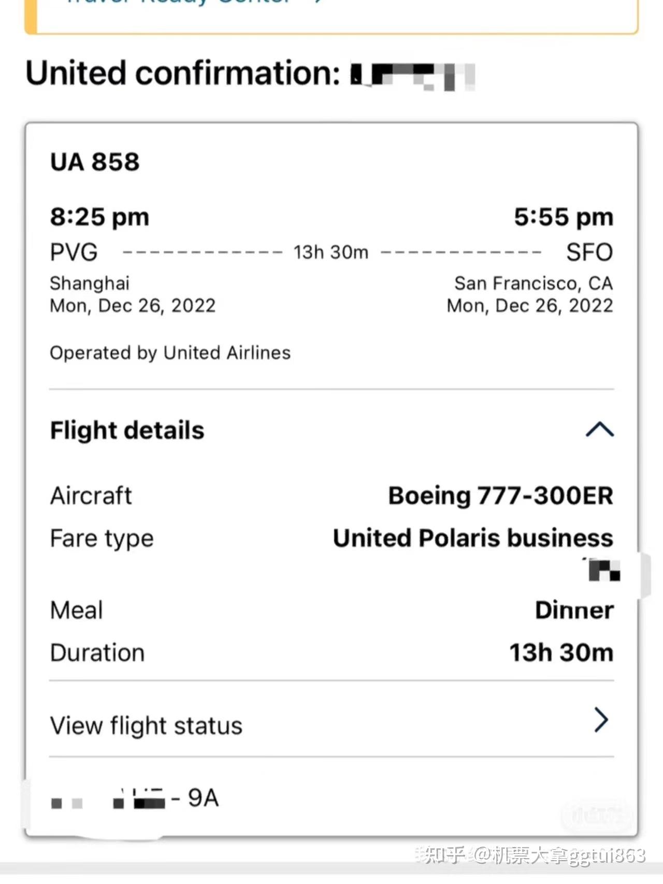Image resolution: width=663 pixels, height=884 pixels.
Task: Click the 9A seat assignment
Action: point(203,798)
